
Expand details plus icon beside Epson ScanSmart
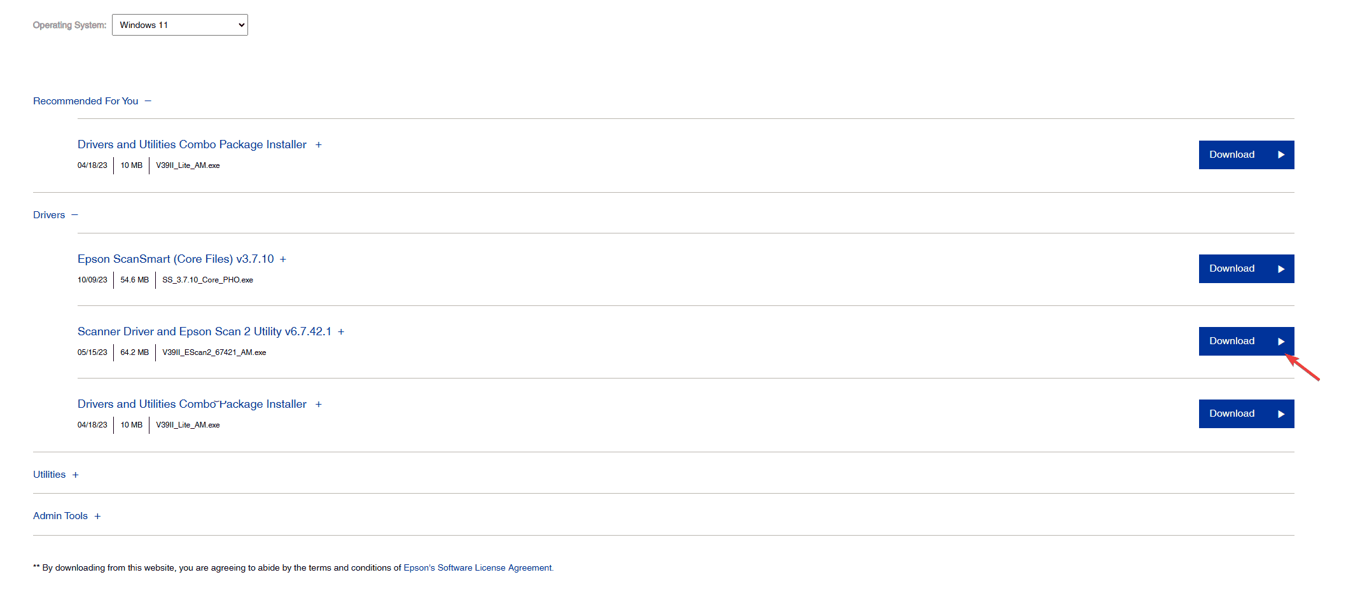283,260
